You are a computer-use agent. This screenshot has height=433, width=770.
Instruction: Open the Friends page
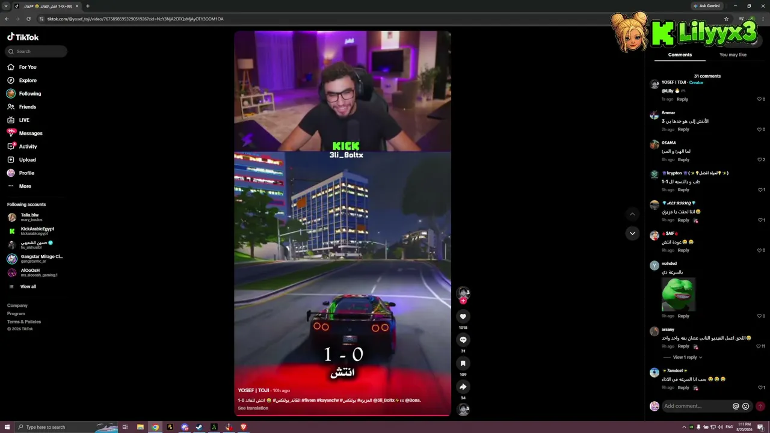click(x=22, y=107)
